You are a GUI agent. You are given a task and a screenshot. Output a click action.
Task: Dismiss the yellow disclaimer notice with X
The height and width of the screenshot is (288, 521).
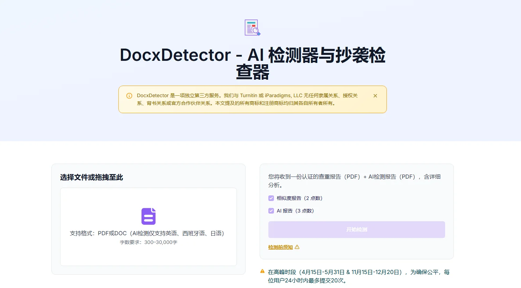(375, 96)
